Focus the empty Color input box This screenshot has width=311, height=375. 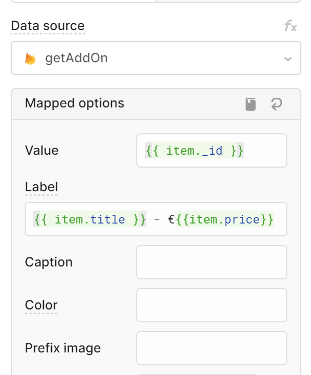[x=211, y=305]
